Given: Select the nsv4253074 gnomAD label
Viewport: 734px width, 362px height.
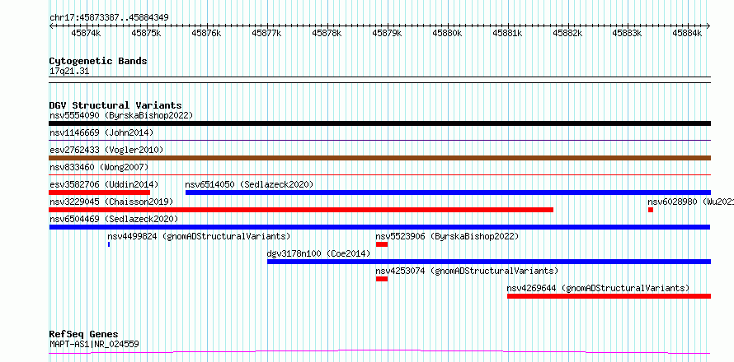Looking at the screenshot, I should (x=467, y=271).
